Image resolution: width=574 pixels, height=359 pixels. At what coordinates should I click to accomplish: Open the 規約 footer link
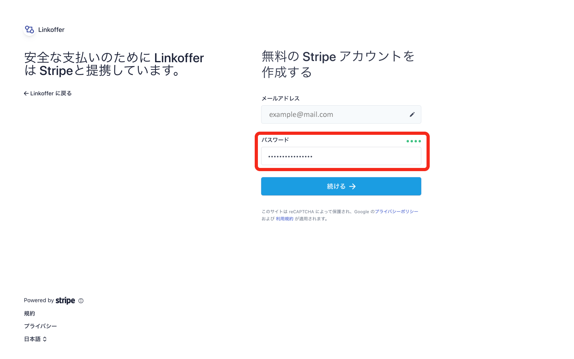29,314
